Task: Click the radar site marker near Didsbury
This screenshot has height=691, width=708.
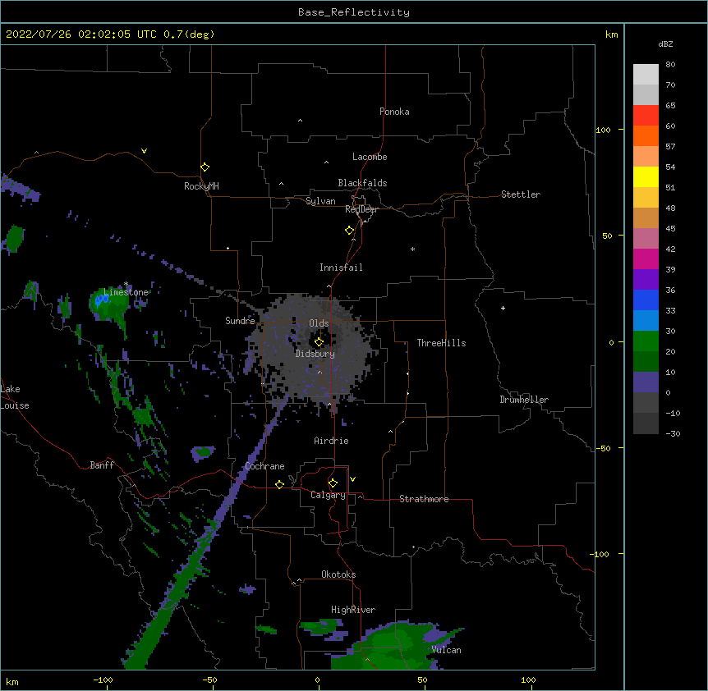Action: [319, 342]
